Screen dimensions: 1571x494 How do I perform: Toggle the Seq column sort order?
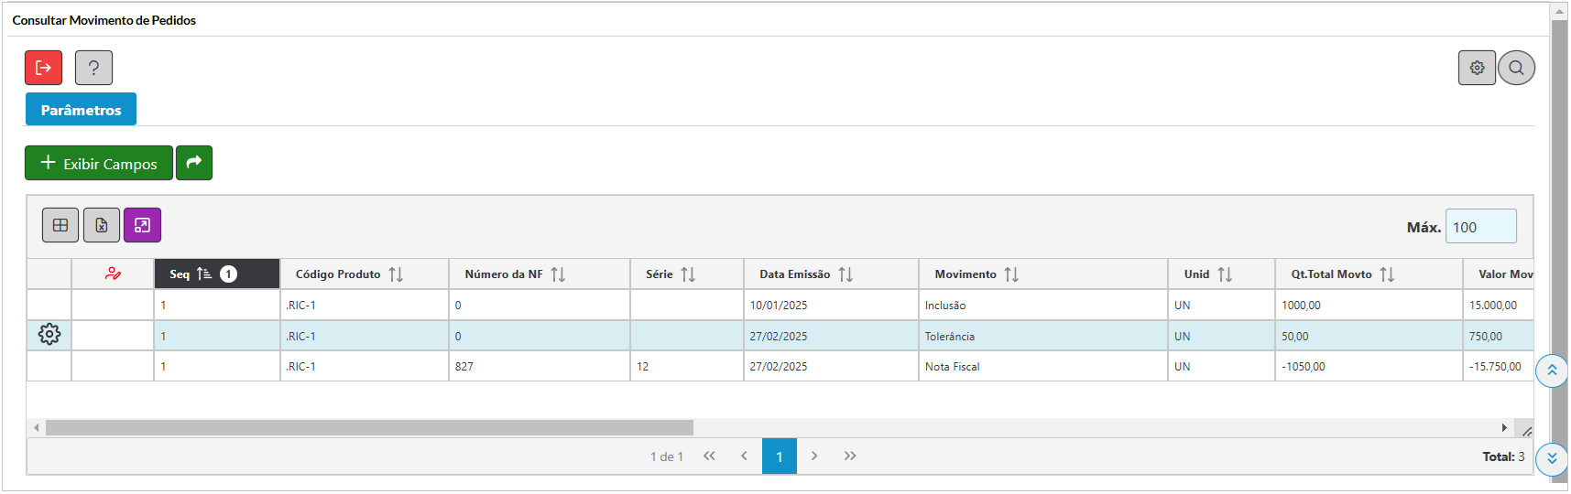[x=203, y=274]
